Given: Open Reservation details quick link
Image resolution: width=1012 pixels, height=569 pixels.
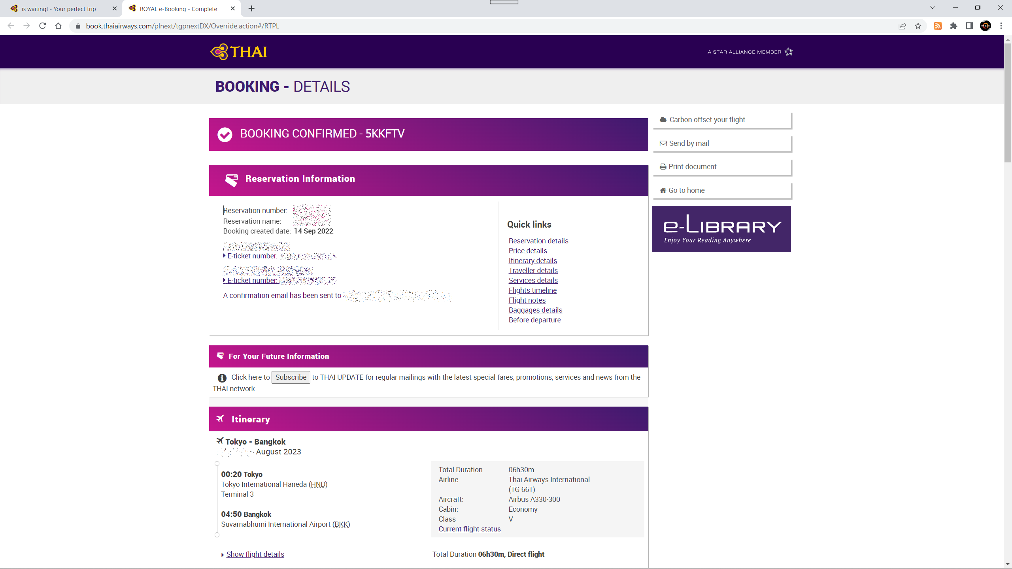Looking at the screenshot, I should click(x=538, y=241).
